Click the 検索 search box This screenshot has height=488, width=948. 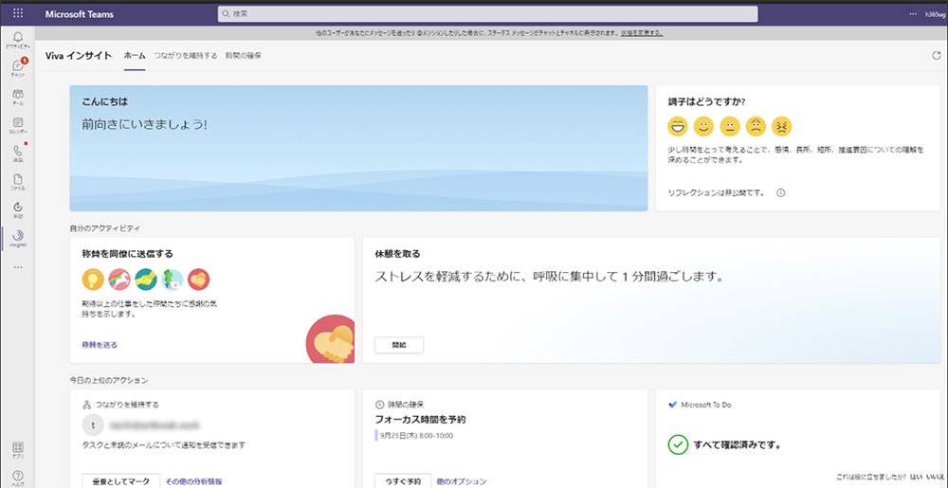487,14
